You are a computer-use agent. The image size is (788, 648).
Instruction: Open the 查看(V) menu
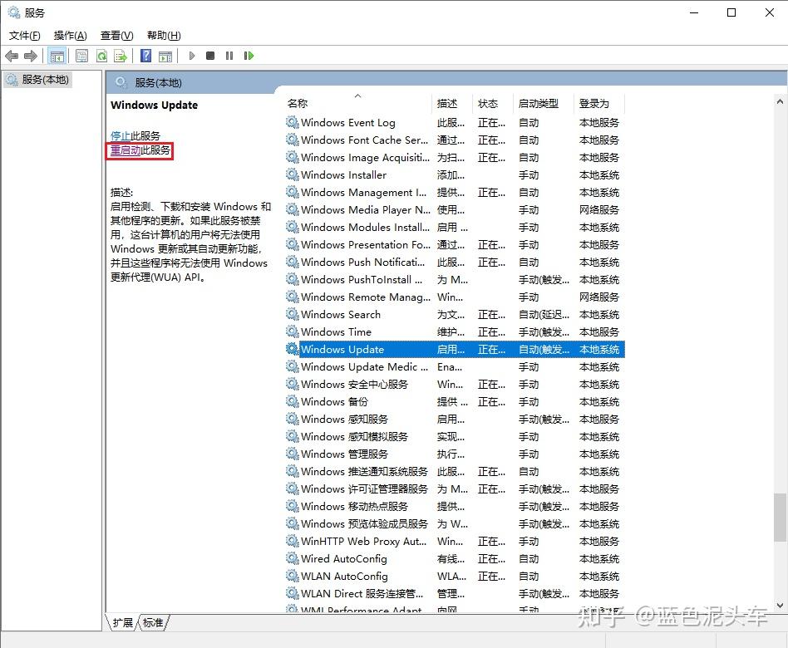click(x=116, y=36)
